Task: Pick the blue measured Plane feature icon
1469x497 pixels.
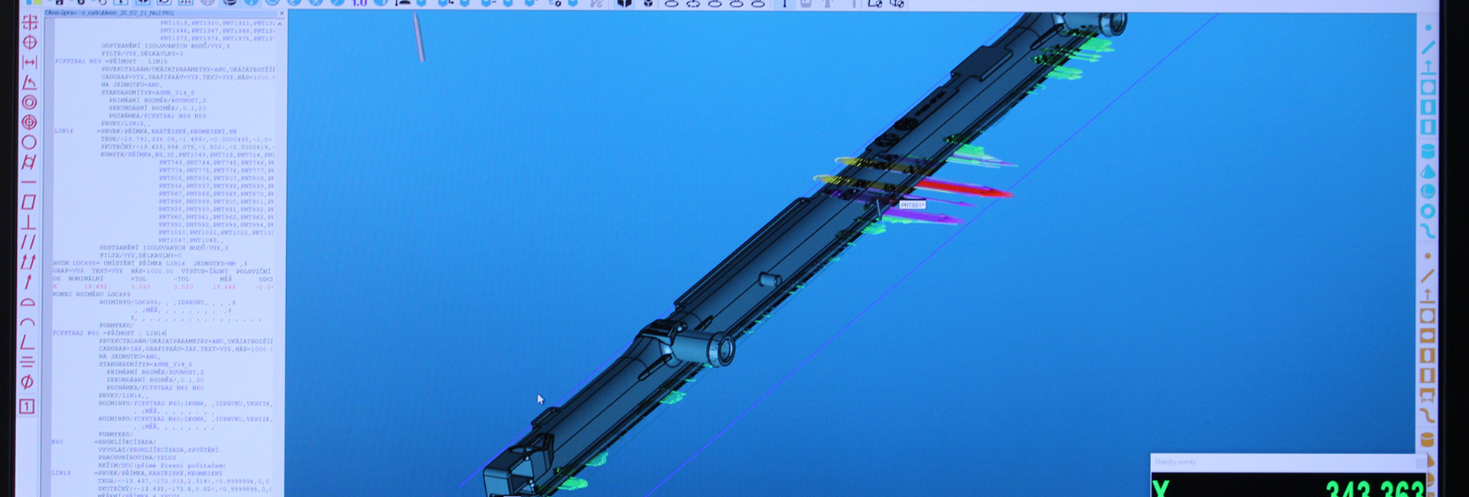Action: tap(1428, 67)
